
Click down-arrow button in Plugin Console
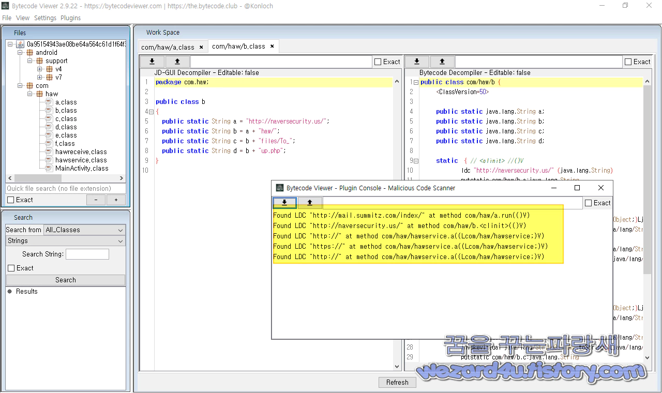284,203
